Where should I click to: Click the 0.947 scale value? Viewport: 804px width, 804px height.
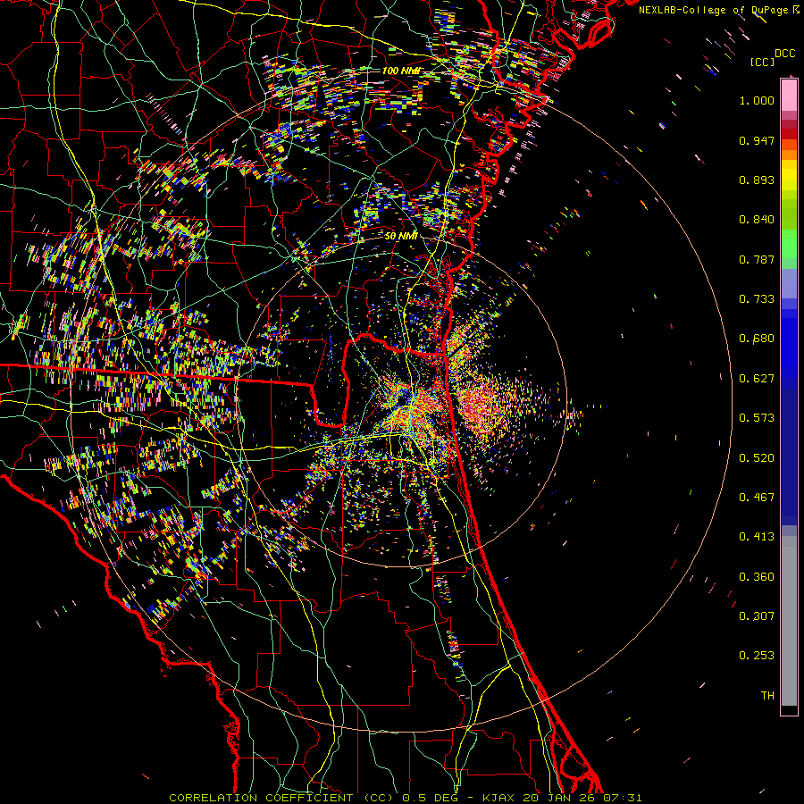pos(757,140)
